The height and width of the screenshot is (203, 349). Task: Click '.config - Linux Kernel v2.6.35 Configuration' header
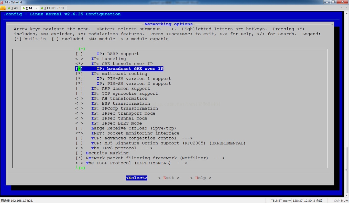[62, 14]
